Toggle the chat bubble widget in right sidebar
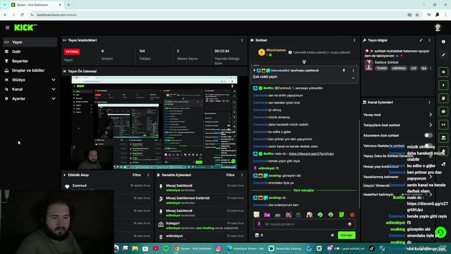 coord(443,111)
